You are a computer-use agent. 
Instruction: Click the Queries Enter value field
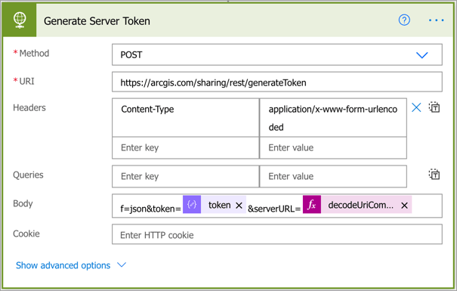coord(333,176)
